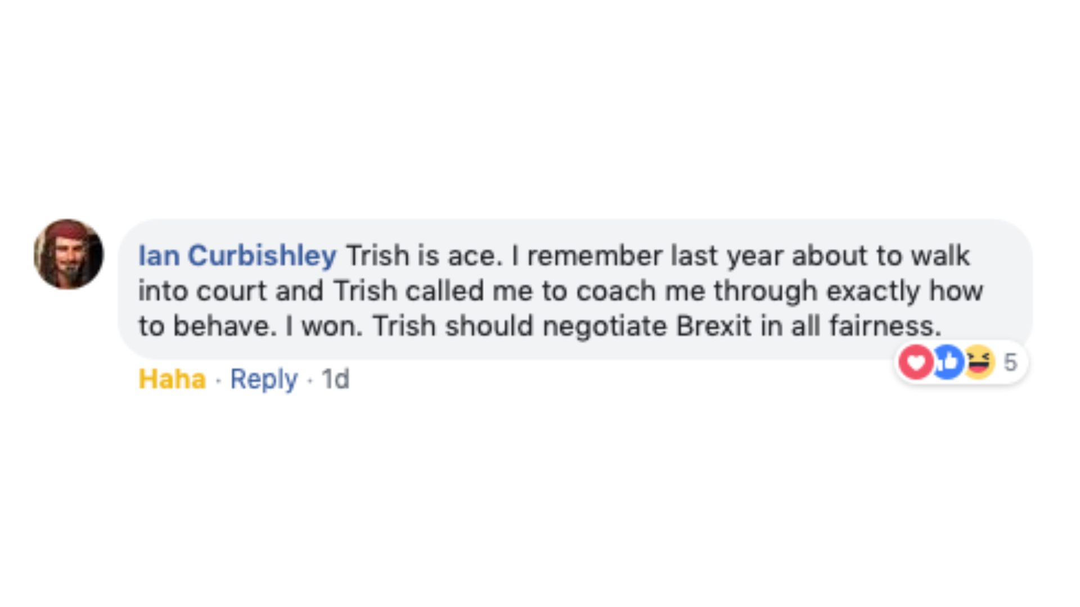Screen dimensions: 1080x607
Task: Open the reaction count showing 5
Action: pyautogui.click(x=1010, y=363)
